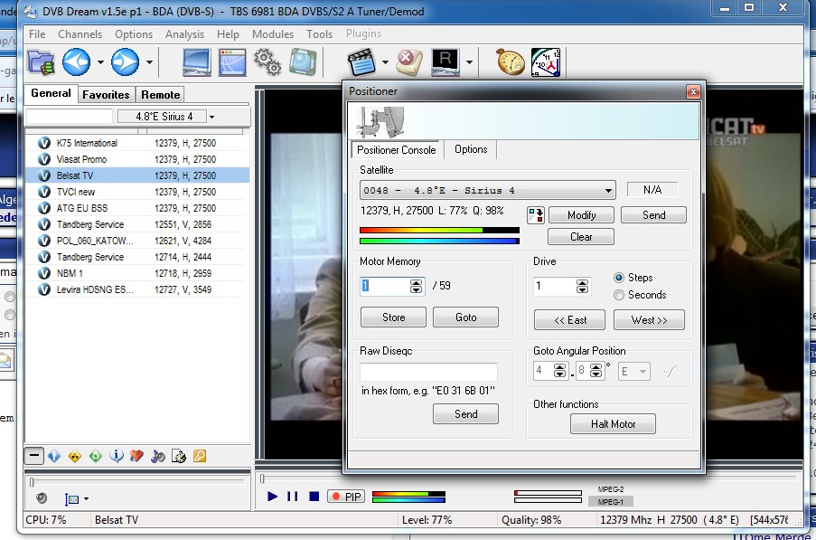Select the Steps radio button
This screenshot has height=540, width=816.
click(x=619, y=278)
